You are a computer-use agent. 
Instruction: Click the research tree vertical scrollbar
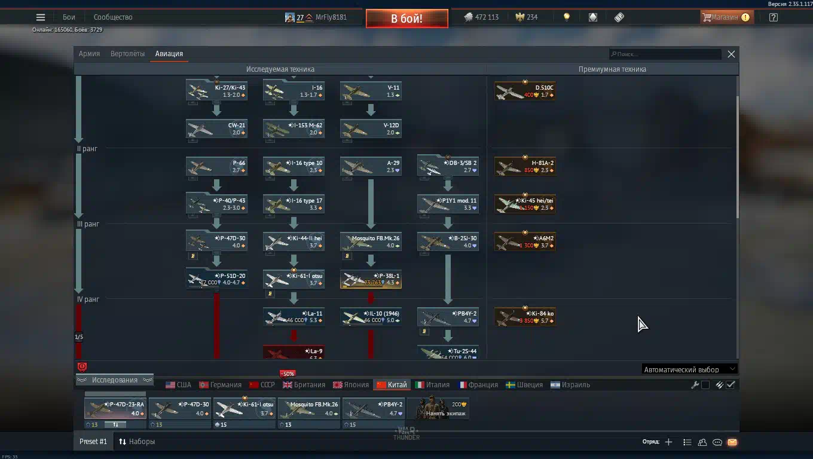coord(737,158)
